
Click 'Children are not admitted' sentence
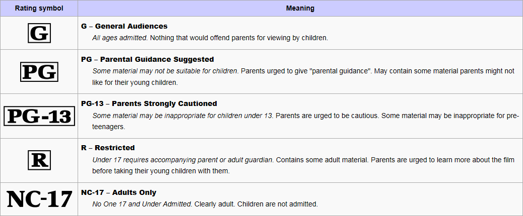tap(278, 204)
